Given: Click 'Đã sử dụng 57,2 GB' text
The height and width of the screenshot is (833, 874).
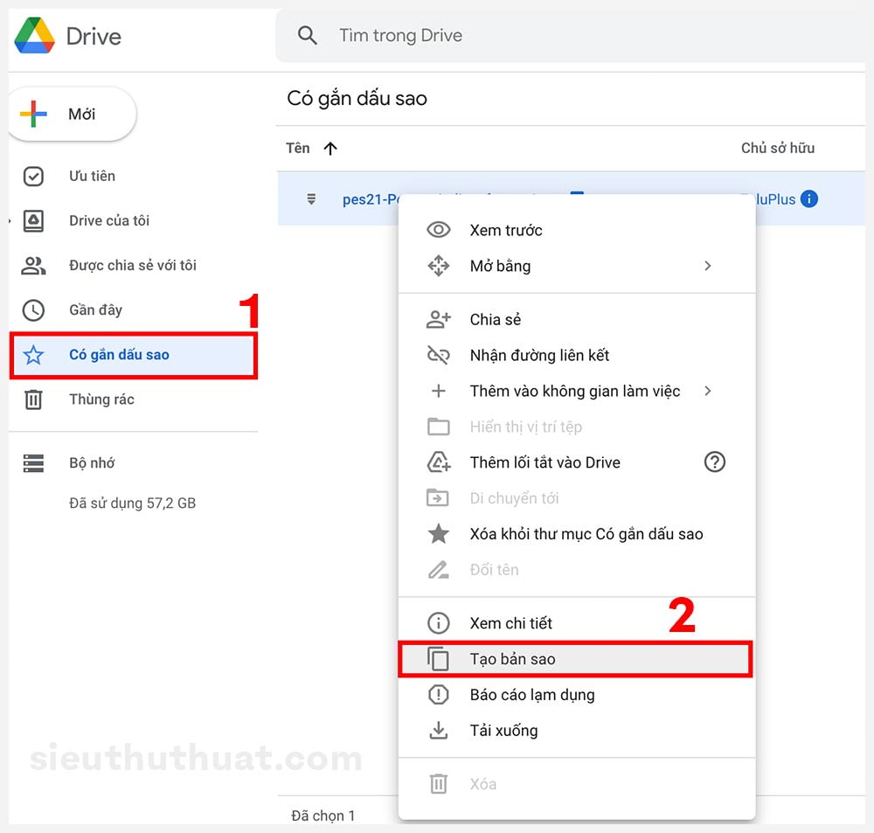Looking at the screenshot, I should [x=132, y=503].
